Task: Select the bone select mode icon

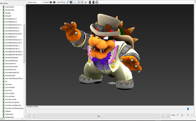Action: pyautogui.click(x=67, y=2)
